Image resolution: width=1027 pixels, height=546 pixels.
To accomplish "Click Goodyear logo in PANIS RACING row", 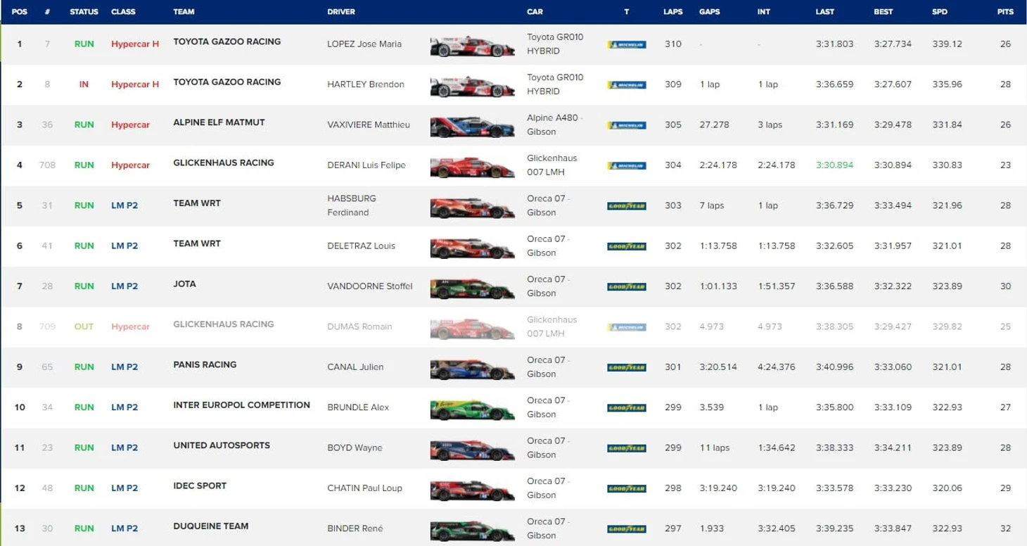I will 626,367.
